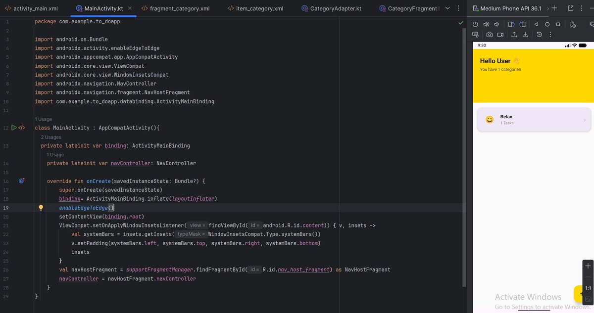Screen dimensions: 594x313
Task: Tap the emulator Overview square button
Action: pyautogui.click(x=558, y=24)
